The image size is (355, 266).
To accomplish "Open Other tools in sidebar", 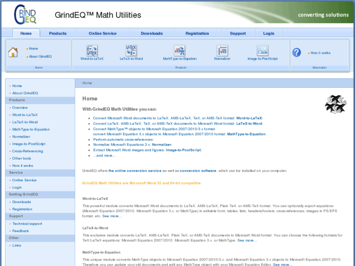I will (x=21, y=158).
